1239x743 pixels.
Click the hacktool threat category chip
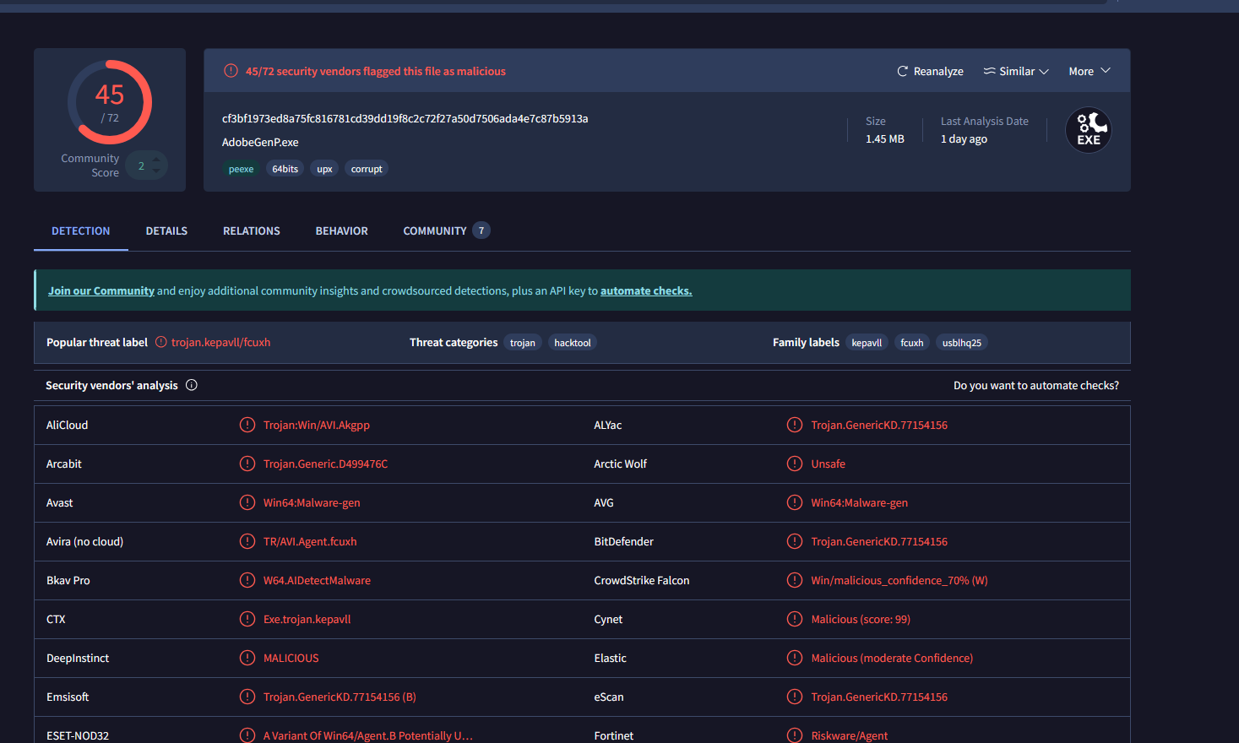(x=573, y=343)
